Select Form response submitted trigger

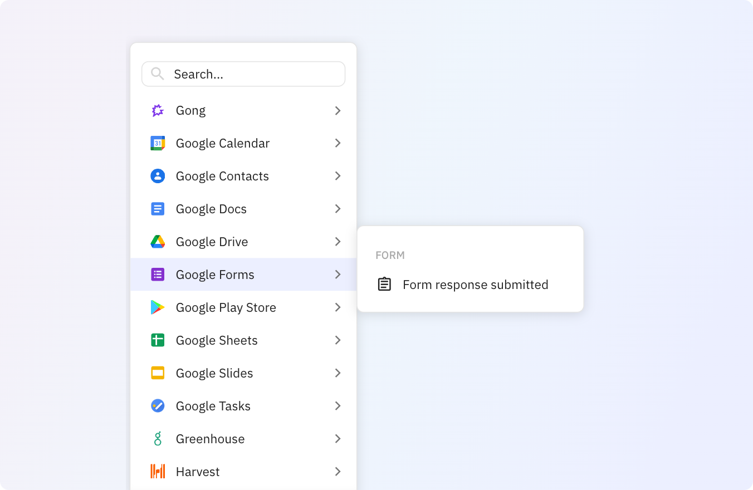click(x=470, y=285)
